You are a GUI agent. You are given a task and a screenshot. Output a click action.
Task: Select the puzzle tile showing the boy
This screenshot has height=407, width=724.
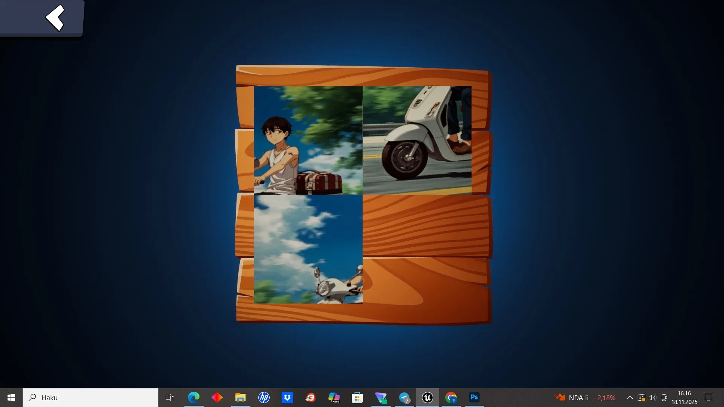tap(308, 141)
